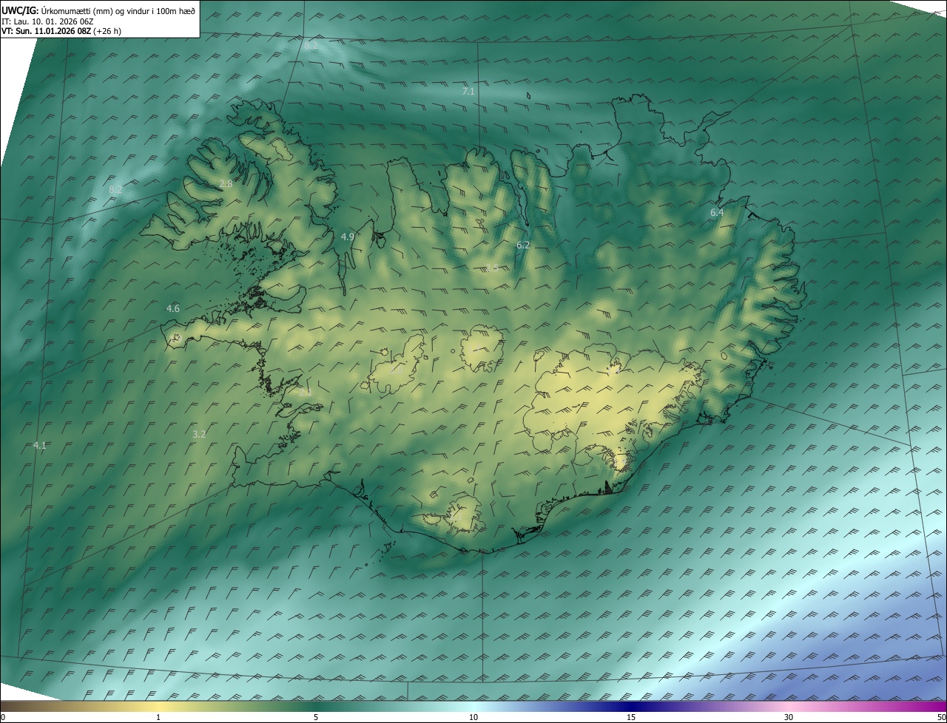
Task: Click the UWC/IG Úrkomumætti title line
Action: tap(98, 10)
